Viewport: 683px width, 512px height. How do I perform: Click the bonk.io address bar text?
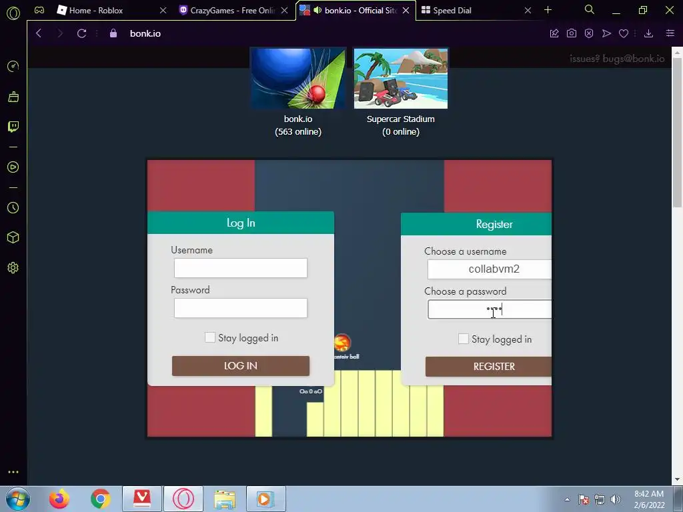(x=145, y=33)
